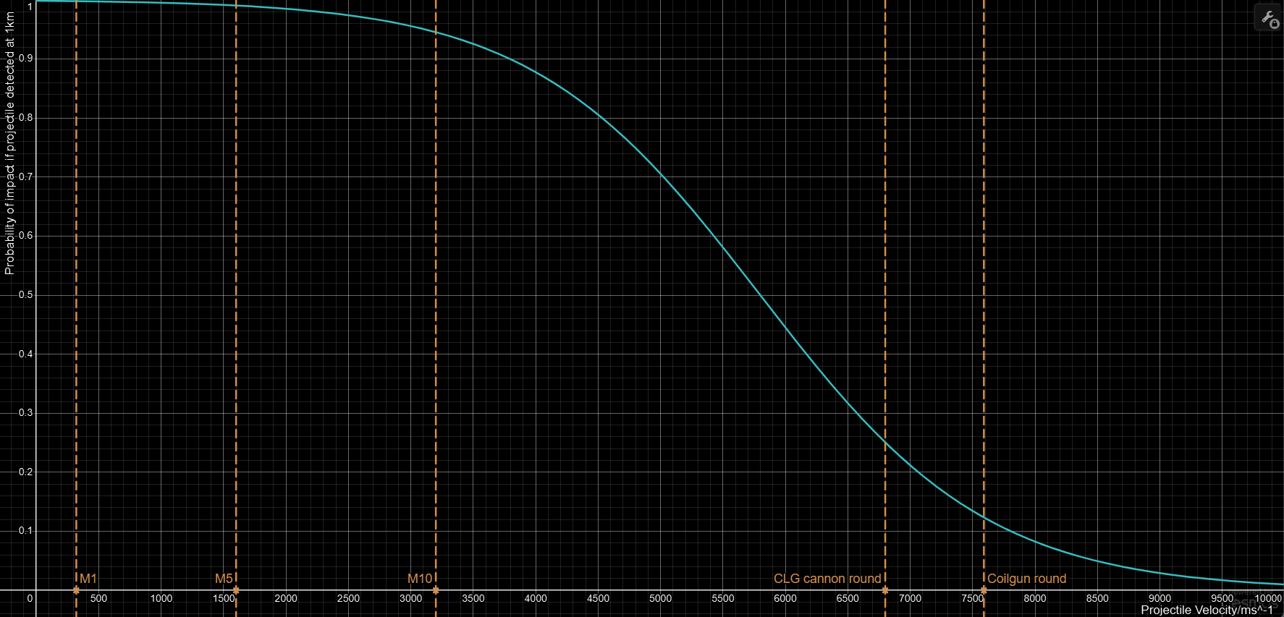Select the CLG cannon round point on the x-axis
This screenshot has height=617, width=1284.
click(885, 590)
